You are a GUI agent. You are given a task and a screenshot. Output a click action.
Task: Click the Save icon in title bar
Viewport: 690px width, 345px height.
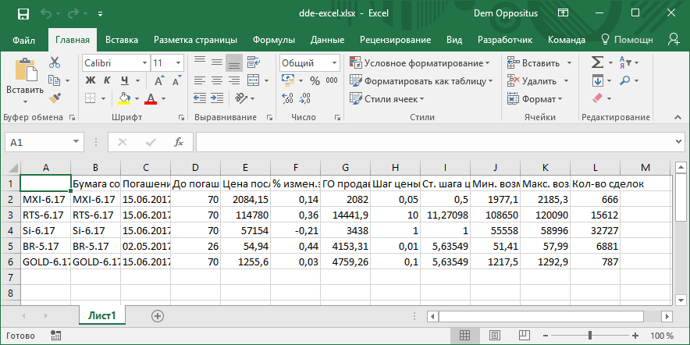click(23, 14)
